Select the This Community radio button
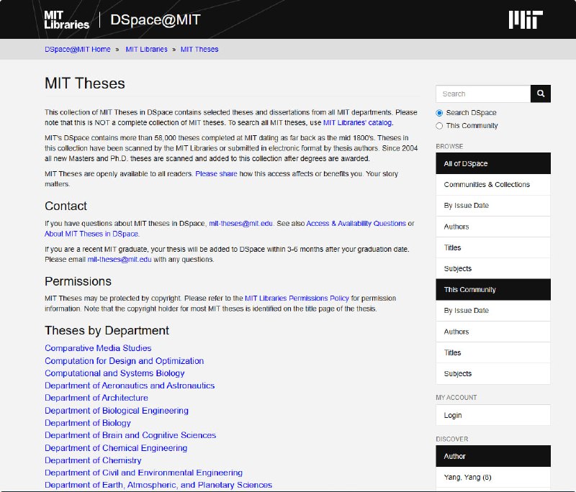Viewport: 576px width, 492px height. [440, 126]
